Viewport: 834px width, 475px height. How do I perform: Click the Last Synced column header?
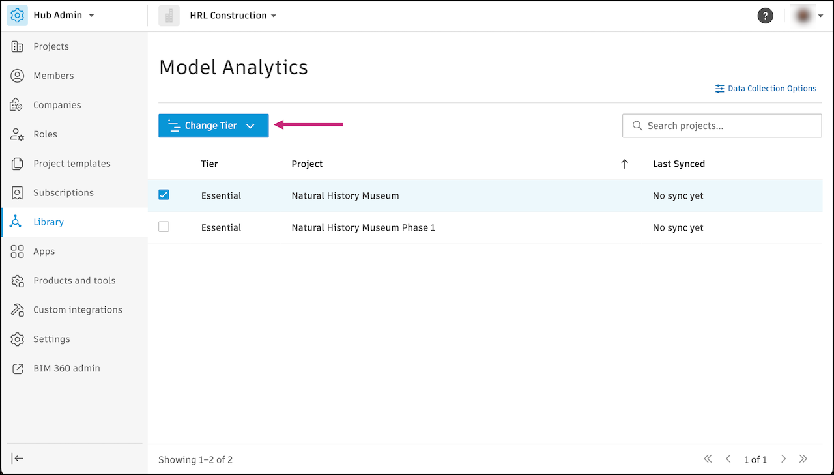(x=679, y=164)
